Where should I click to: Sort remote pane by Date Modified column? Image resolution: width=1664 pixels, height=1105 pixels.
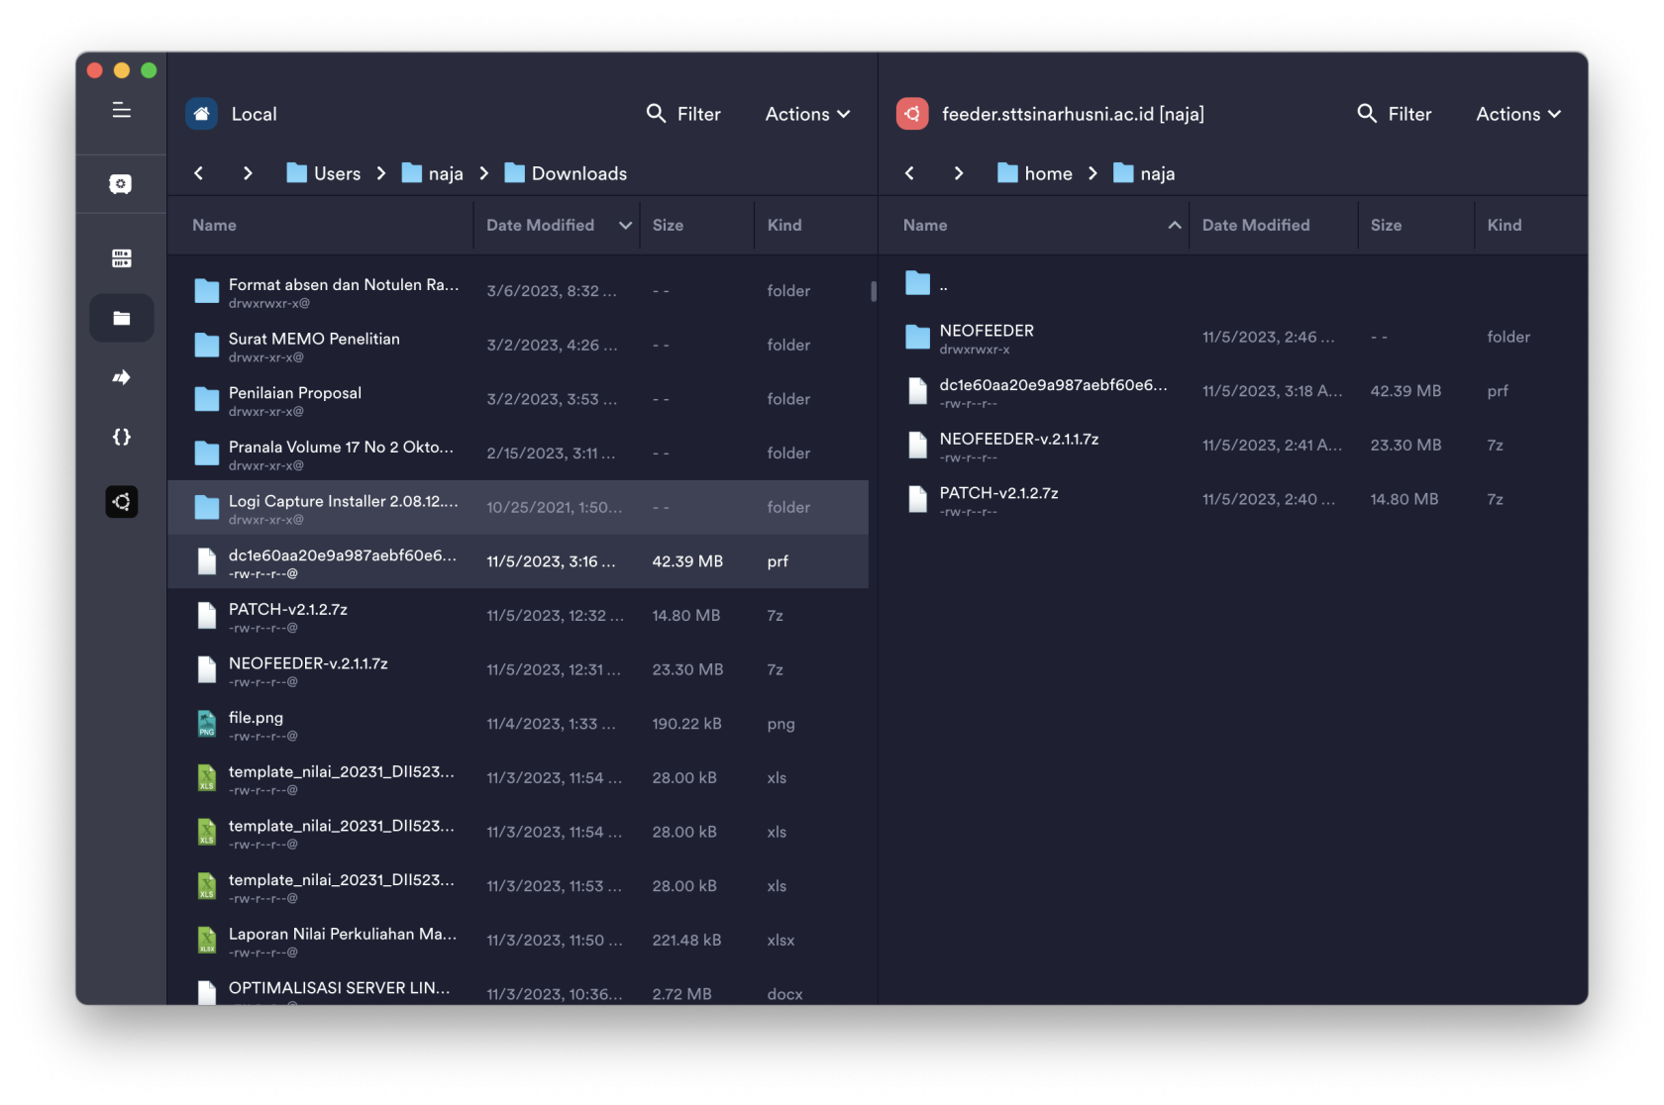(1255, 226)
